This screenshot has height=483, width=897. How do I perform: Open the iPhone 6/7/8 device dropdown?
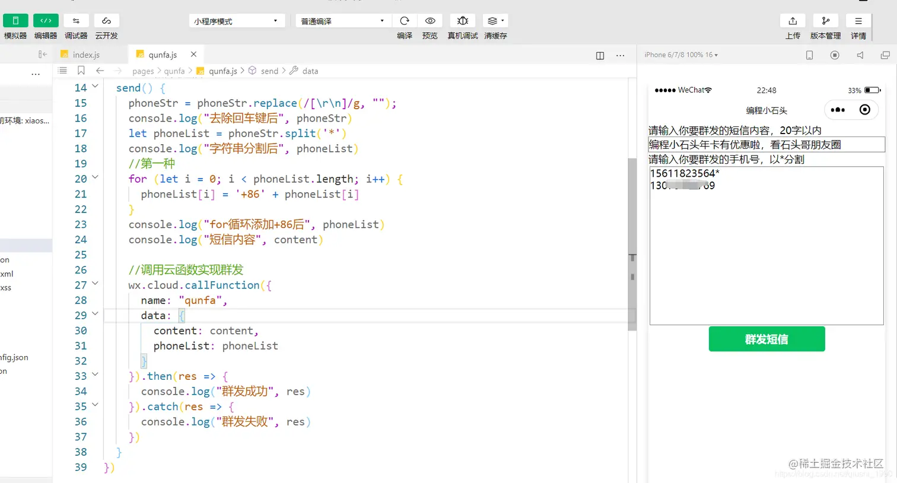coord(681,55)
